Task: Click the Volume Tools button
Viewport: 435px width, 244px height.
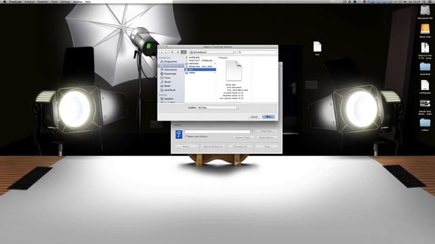Action: [x=243, y=138]
